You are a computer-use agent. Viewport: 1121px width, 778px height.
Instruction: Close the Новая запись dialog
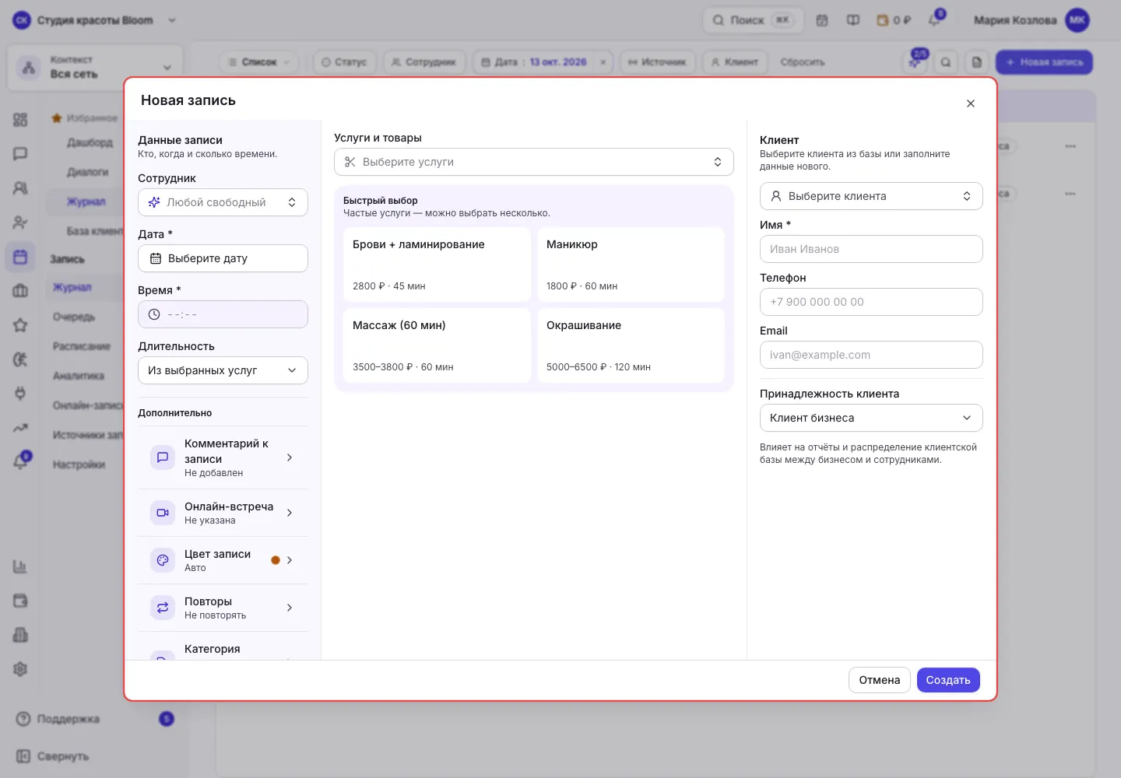point(970,103)
